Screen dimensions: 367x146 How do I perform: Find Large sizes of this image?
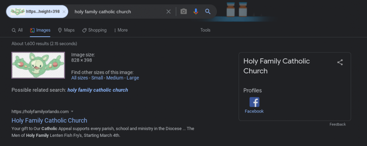[x=133, y=78]
